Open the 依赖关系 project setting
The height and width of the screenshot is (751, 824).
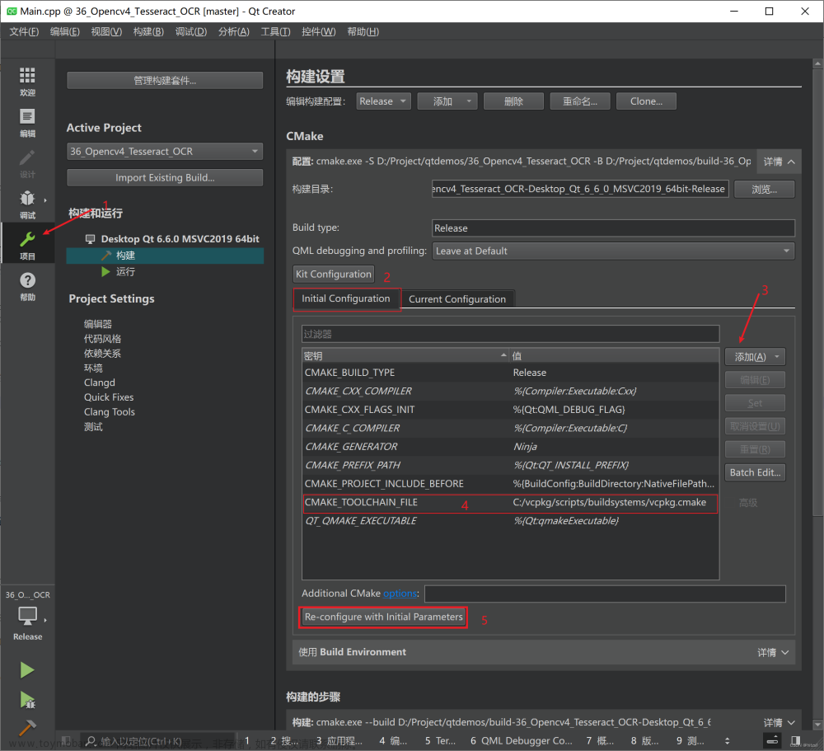point(102,354)
